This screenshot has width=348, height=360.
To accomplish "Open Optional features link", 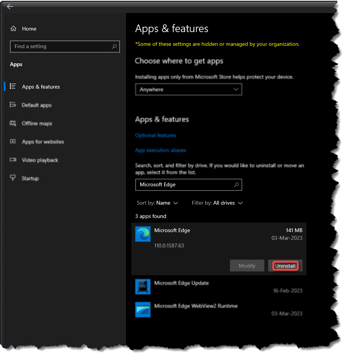I will click(155, 135).
